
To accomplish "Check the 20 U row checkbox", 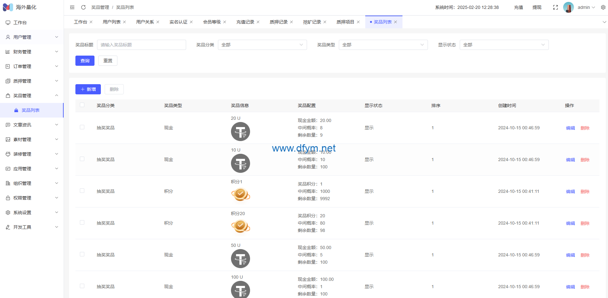I will tap(82, 127).
